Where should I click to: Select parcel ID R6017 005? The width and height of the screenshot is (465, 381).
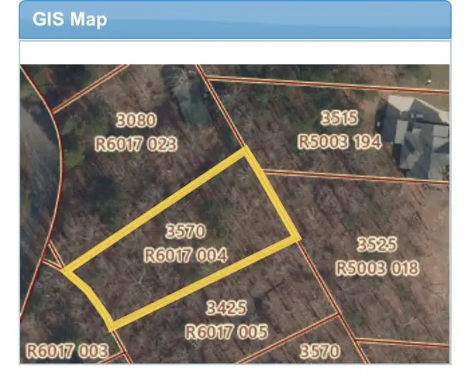226,332
